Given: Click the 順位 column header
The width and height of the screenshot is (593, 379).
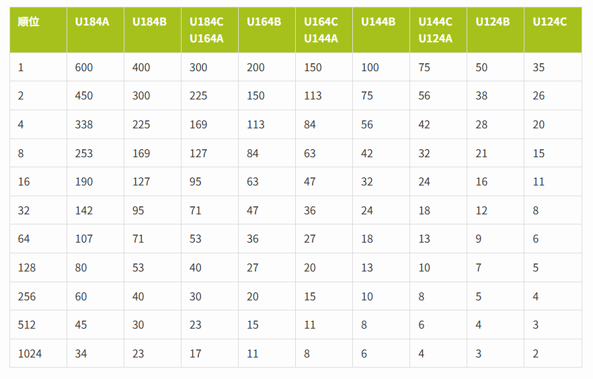Looking at the screenshot, I should (29, 22).
